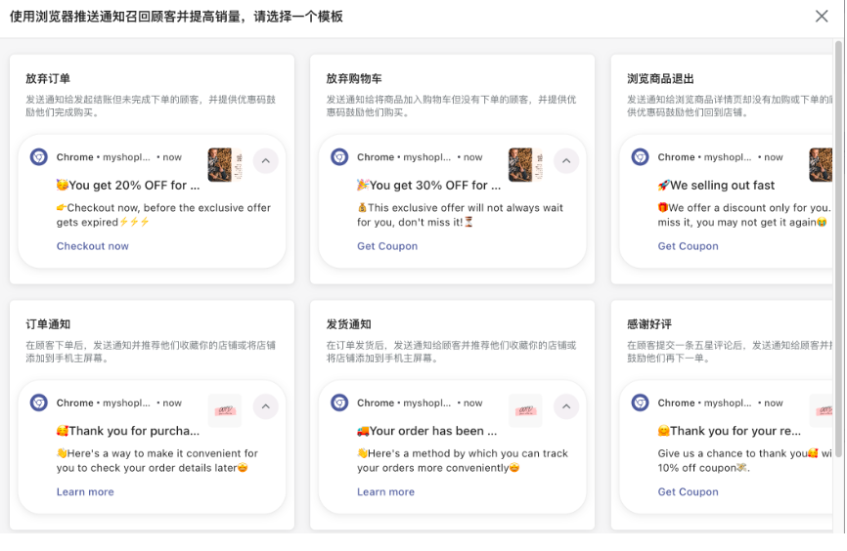Screen dimensions: 847x551
Task: Click Get Coupon in 感谢好评 template
Action: (688, 492)
